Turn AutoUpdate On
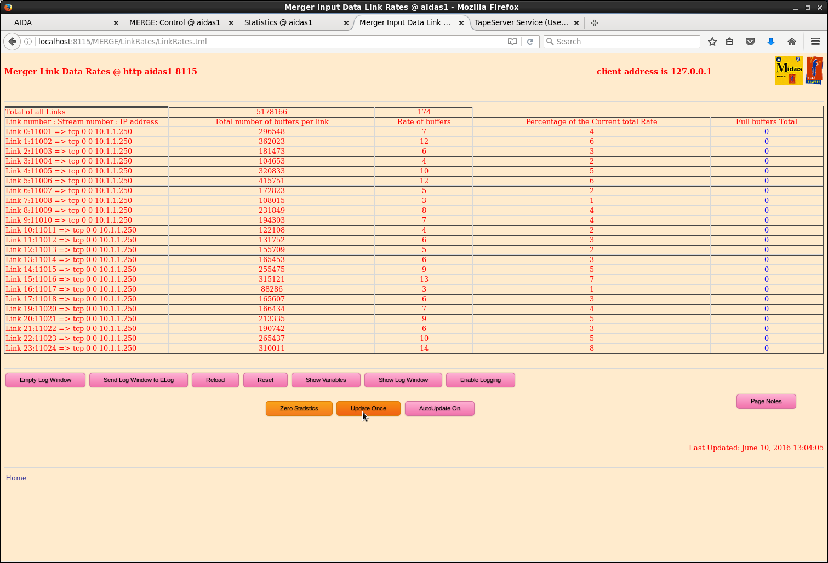 tap(439, 408)
